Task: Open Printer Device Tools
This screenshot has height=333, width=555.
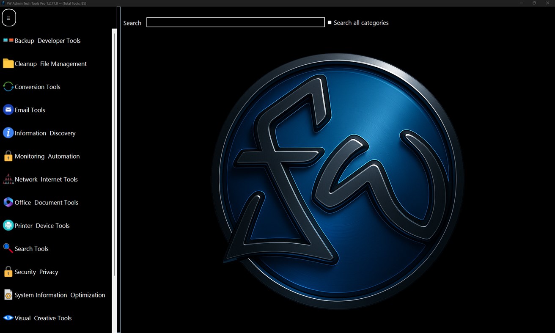Action: (x=42, y=226)
